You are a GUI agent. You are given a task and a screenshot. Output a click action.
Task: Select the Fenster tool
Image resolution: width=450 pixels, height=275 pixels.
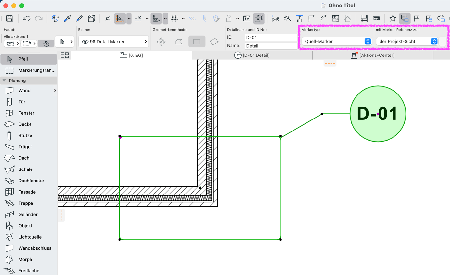click(x=29, y=113)
